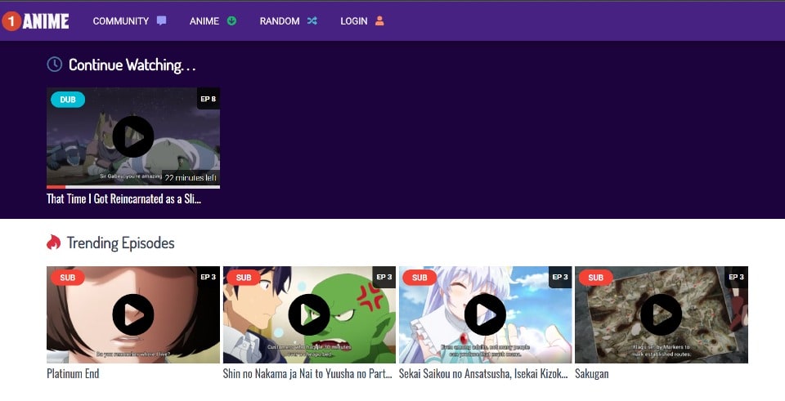785x401 pixels.
Task: Play the Sekai Saikou no Ansatsusha episode
Action: [485, 314]
